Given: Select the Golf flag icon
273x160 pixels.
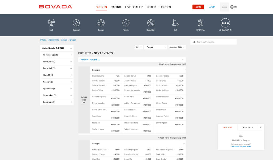Looking at the screenshot, I should [175, 23].
